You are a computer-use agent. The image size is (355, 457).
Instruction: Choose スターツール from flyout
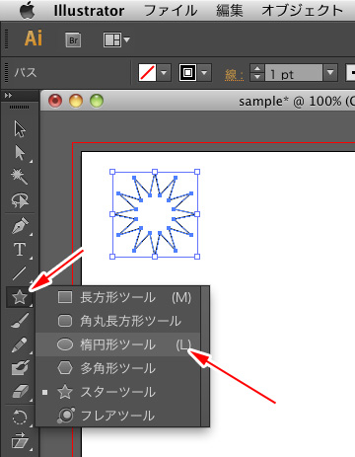(117, 392)
